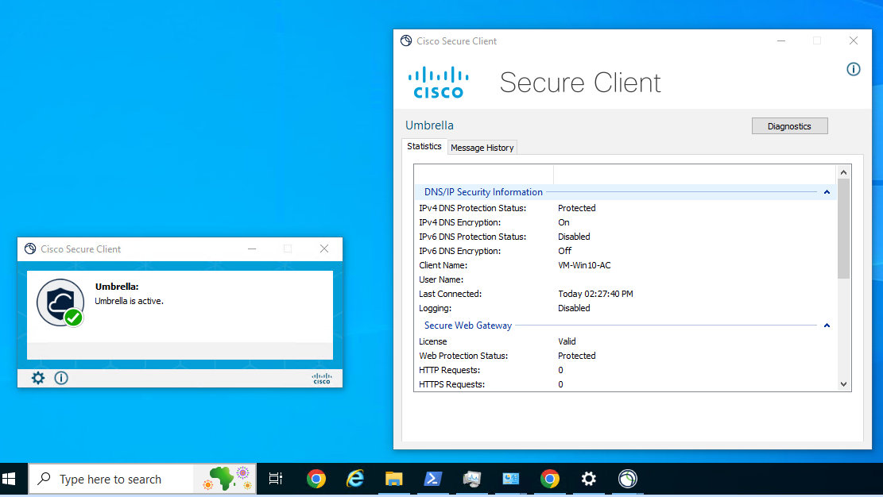The height and width of the screenshot is (497, 883).
Task: Collapse the Secure Web Gateway section
Action: [x=827, y=326]
